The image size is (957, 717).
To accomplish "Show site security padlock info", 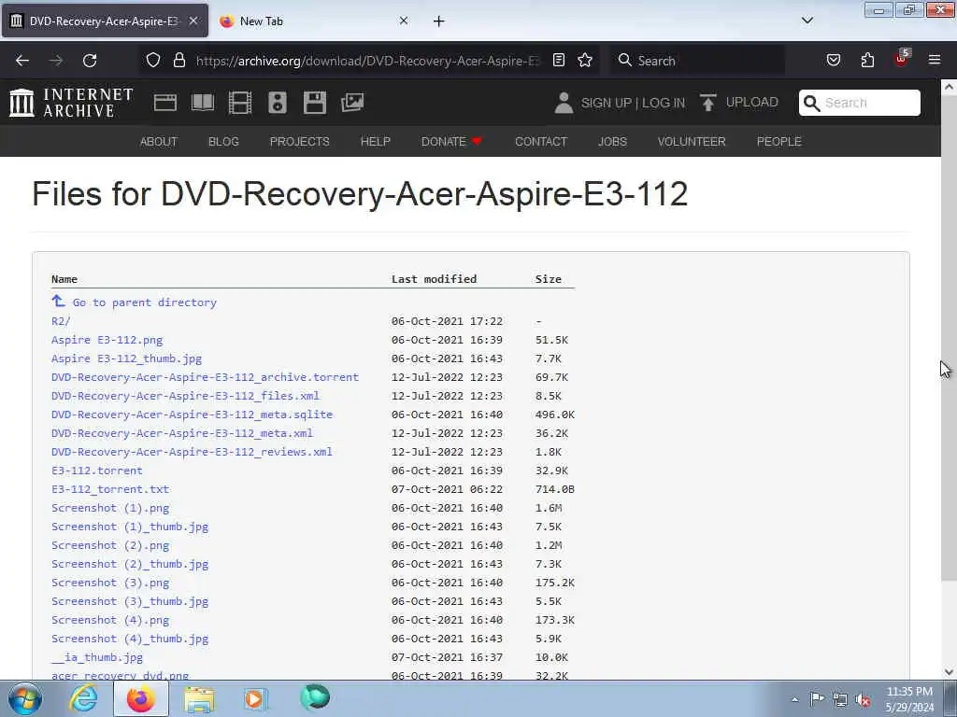I will [x=179, y=61].
